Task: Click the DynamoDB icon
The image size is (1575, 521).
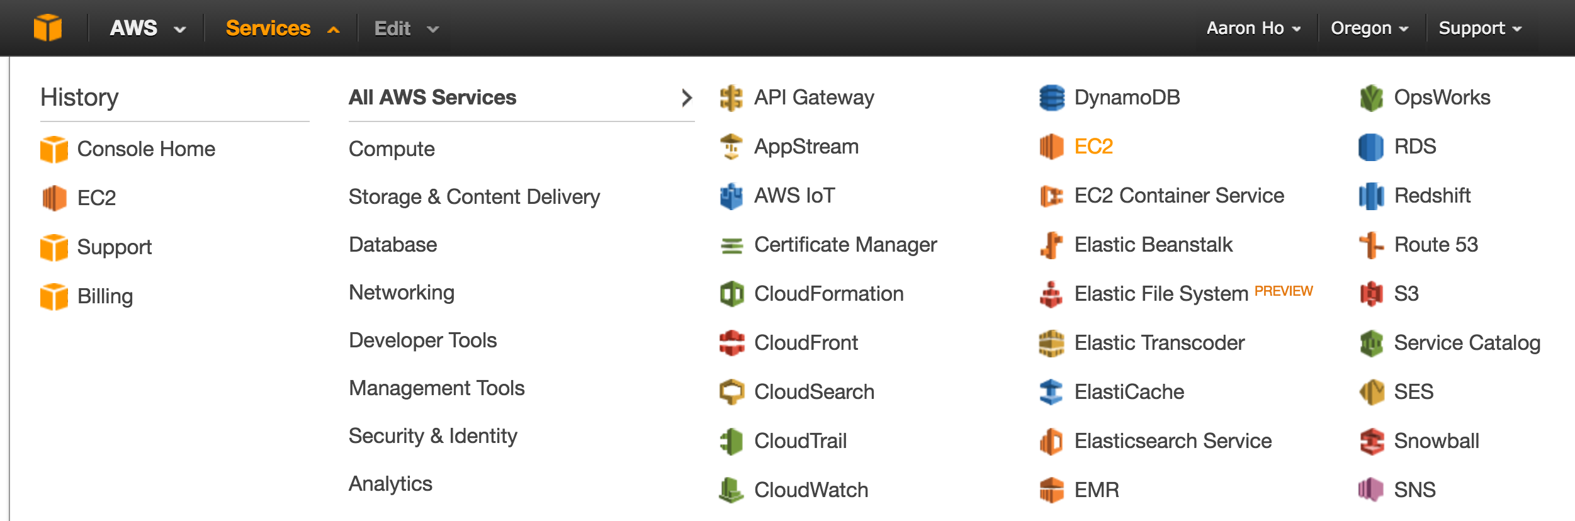Action: pos(1051,98)
